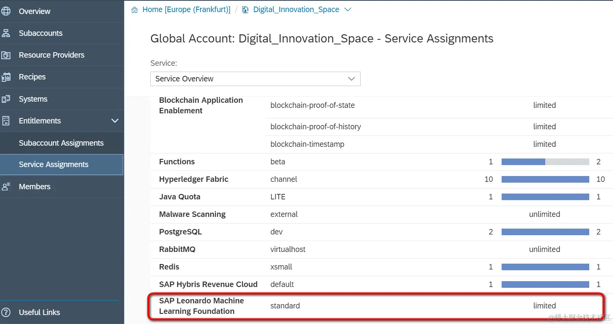Click the Members person icon
The width and height of the screenshot is (613, 324).
tap(6, 187)
